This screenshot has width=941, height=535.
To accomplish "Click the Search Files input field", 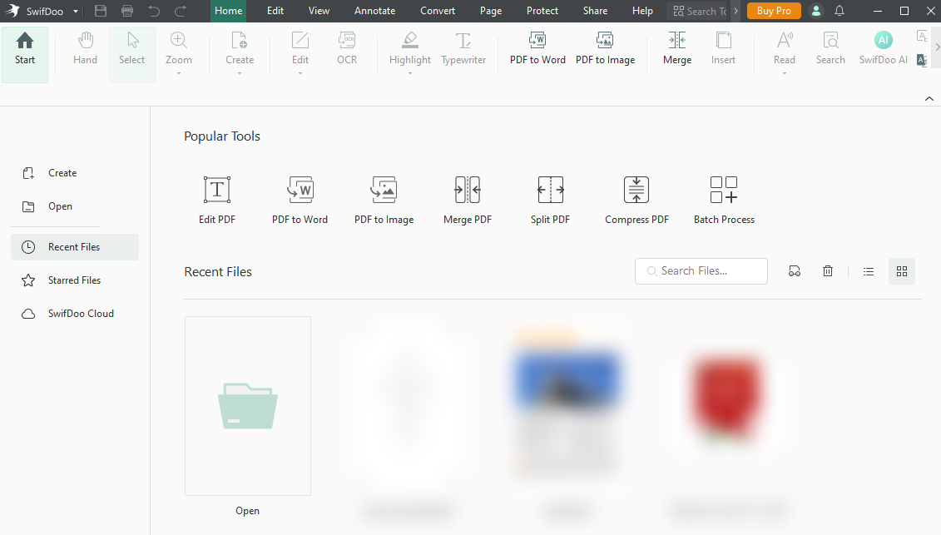I will (x=701, y=270).
